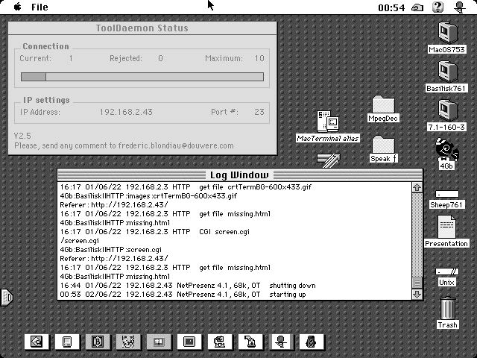Viewport: 477px width, 358px height.
Task: Select the Unix volume icon
Action: pos(447,272)
